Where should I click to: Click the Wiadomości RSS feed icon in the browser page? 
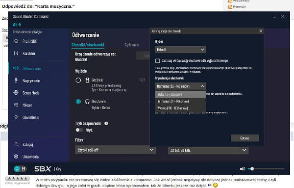coord(230,1)
